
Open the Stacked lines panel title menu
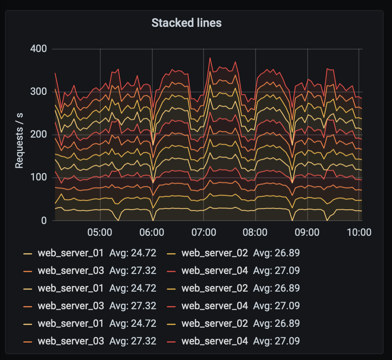(188, 23)
